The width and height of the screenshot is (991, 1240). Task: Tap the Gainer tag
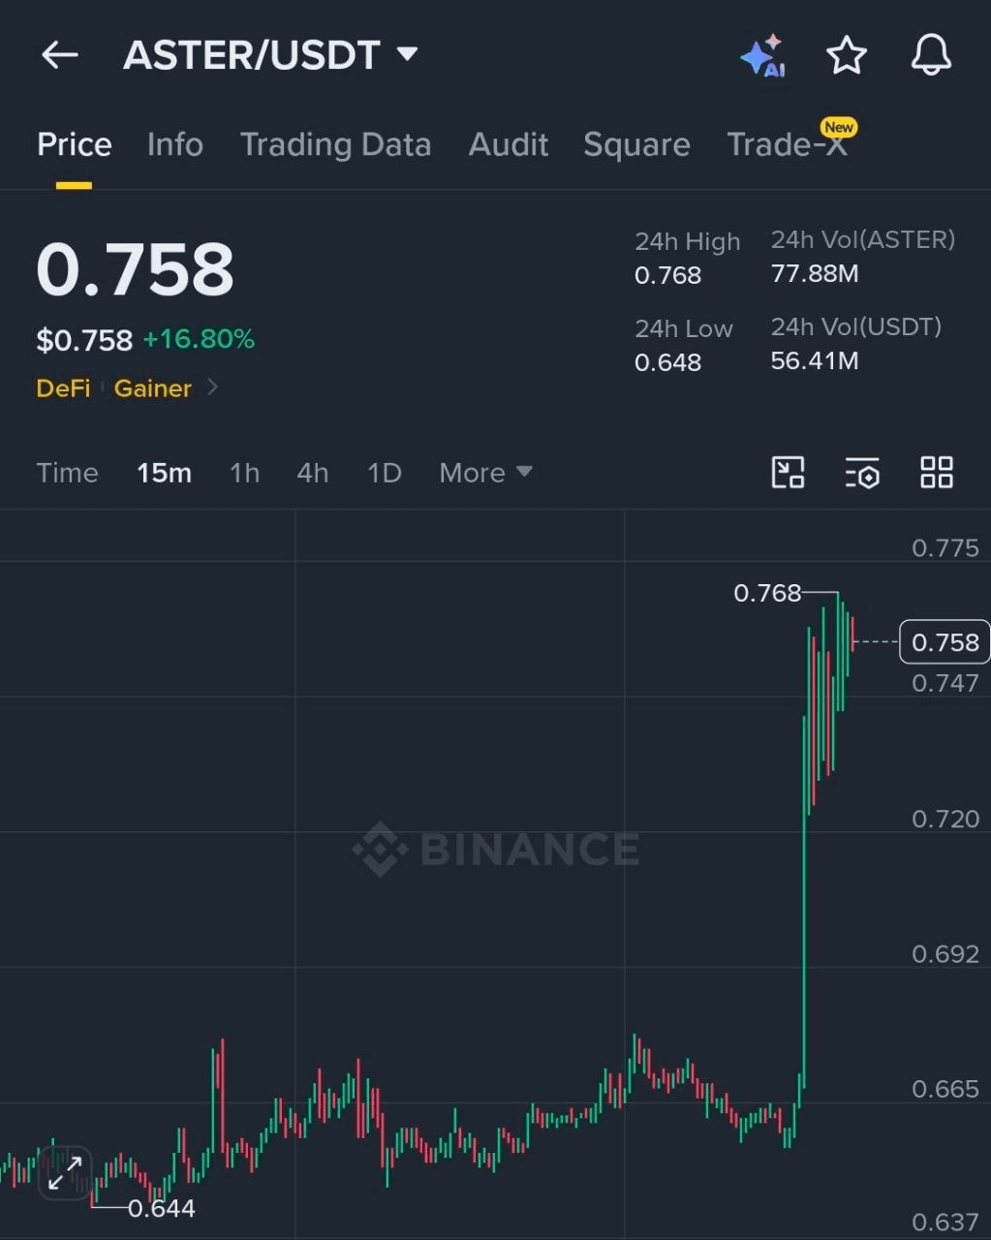click(153, 388)
